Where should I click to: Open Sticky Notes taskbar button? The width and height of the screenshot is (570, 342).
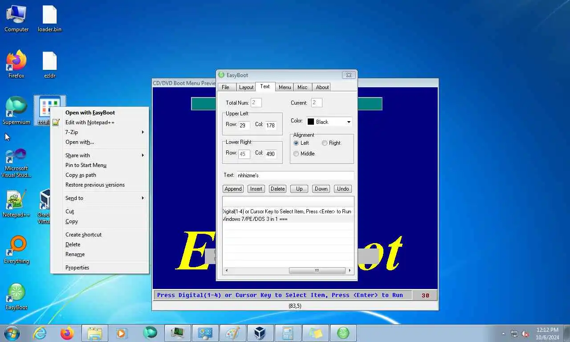[x=316, y=333]
